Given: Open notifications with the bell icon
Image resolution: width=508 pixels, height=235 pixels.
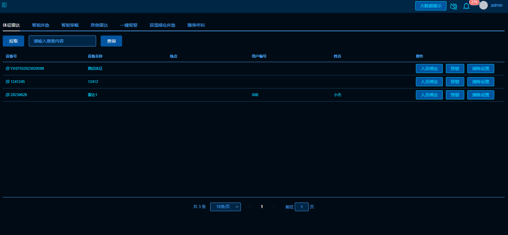Looking at the screenshot, I should coord(466,6).
